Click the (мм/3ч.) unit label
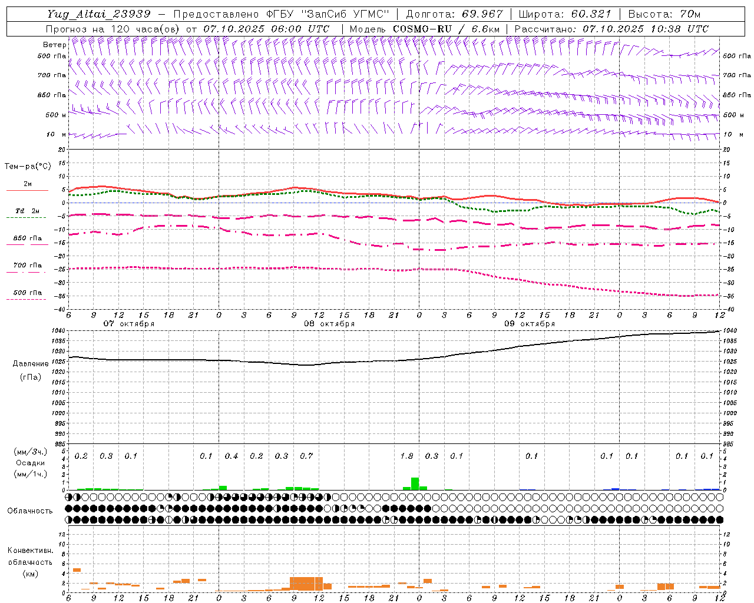 pyautogui.click(x=30, y=452)
